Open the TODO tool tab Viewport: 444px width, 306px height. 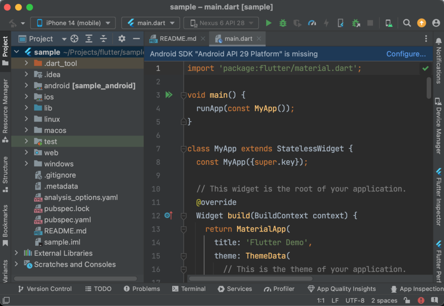(x=98, y=289)
